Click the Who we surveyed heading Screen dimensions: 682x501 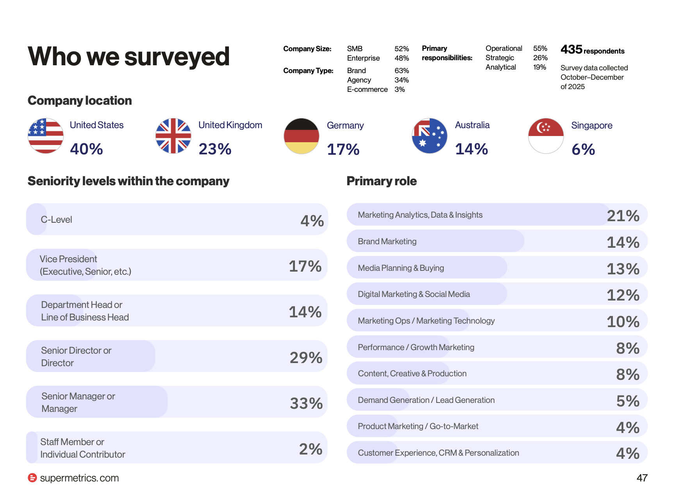[x=129, y=56]
